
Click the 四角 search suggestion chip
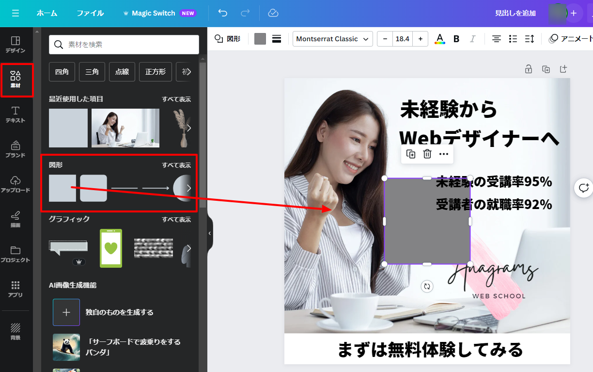62,72
